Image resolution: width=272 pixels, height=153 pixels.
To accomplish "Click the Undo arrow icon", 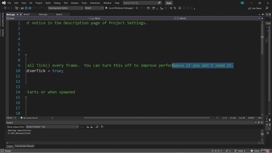I will 35,8.
